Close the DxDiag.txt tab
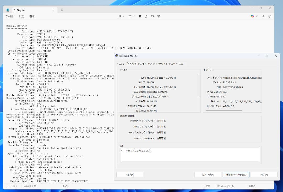Viewport: 283px width, 192px height. (x=53, y=10)
